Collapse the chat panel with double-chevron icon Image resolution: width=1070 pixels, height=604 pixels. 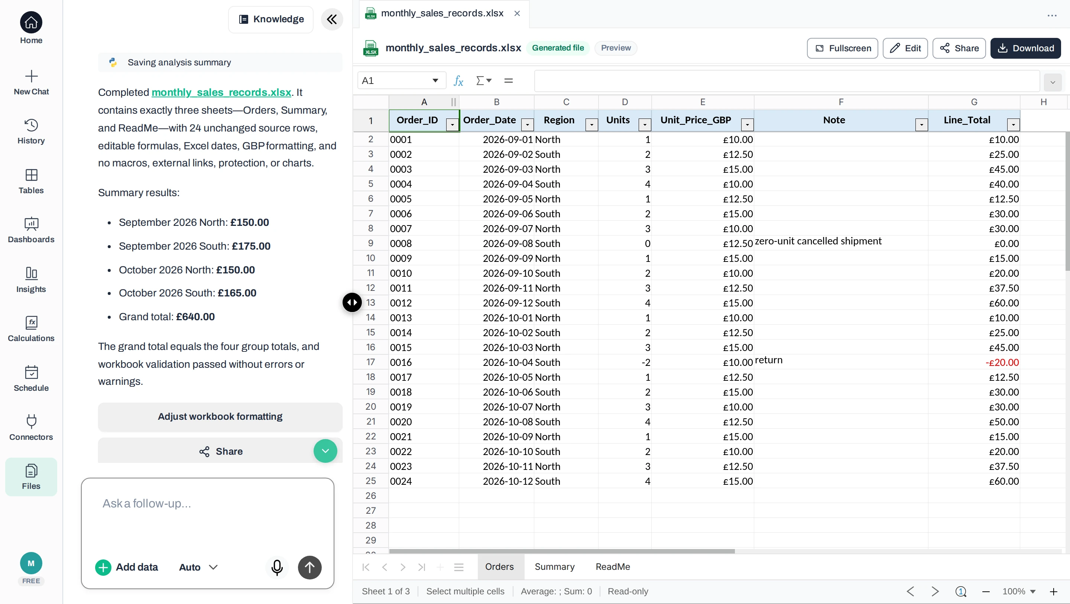click(x=332, y=19)
